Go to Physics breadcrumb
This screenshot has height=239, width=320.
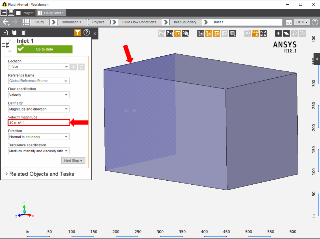pyautogui.click(x=99, y=22)
